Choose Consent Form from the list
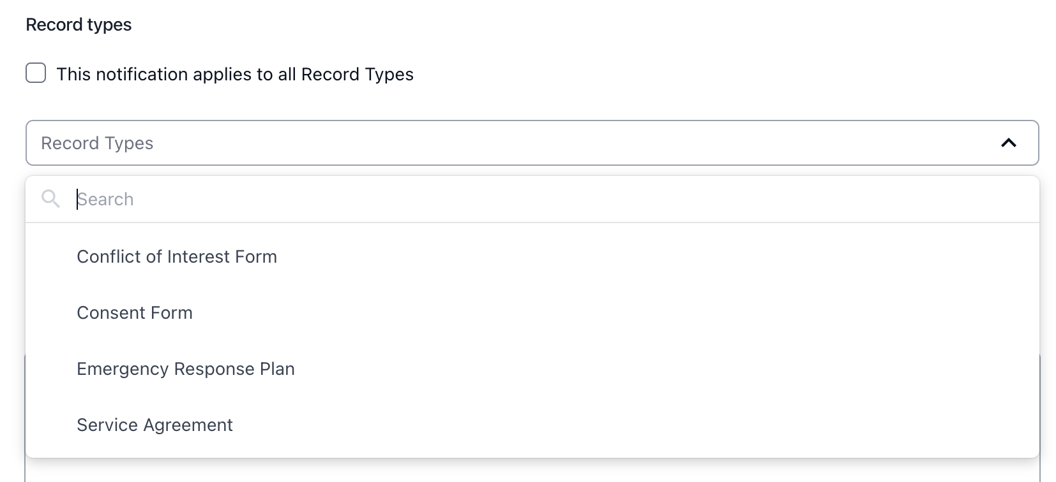The width and height of the screenshot is (1056, 482). point(135,313)
